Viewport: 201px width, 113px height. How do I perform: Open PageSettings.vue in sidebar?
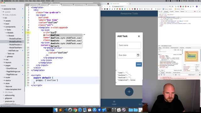13,72
